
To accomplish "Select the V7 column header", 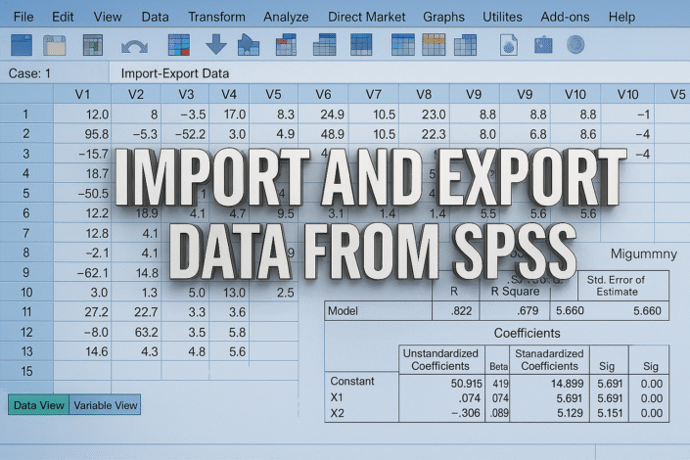I will click(x=374, y=94).
